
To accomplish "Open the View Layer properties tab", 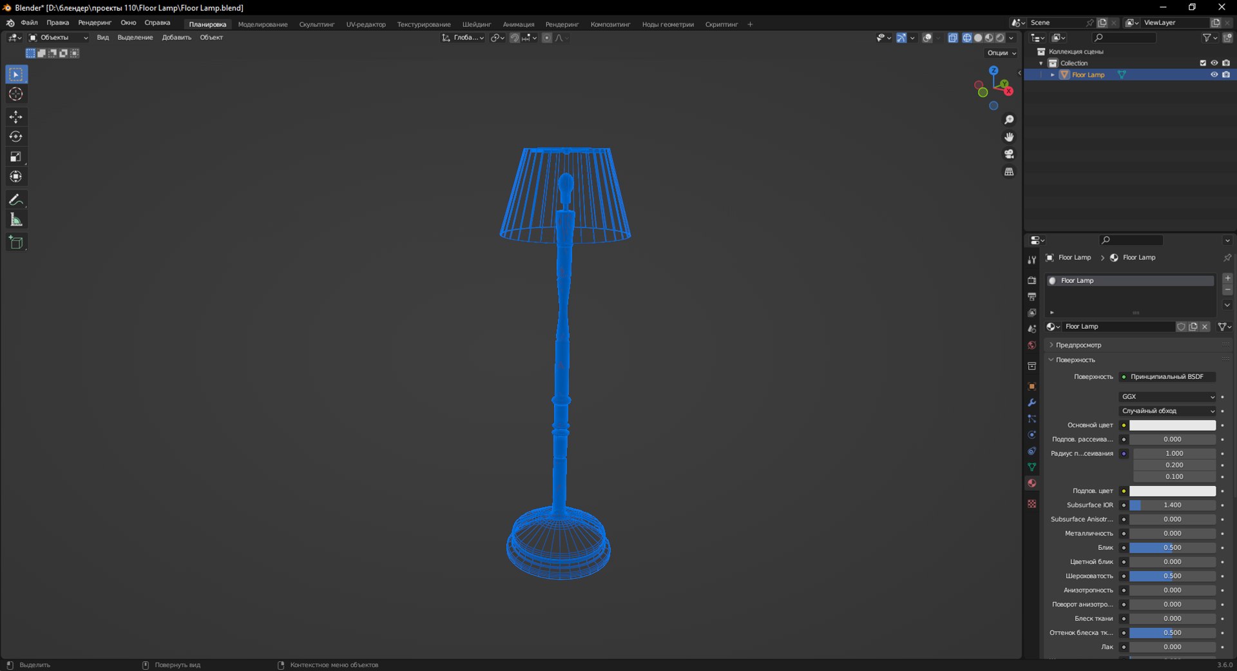I will [1031, 313].
